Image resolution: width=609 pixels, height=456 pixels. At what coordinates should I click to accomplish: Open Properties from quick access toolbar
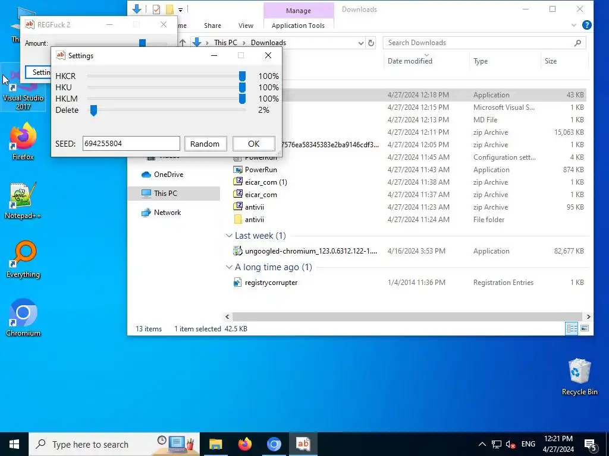(156, 9)
